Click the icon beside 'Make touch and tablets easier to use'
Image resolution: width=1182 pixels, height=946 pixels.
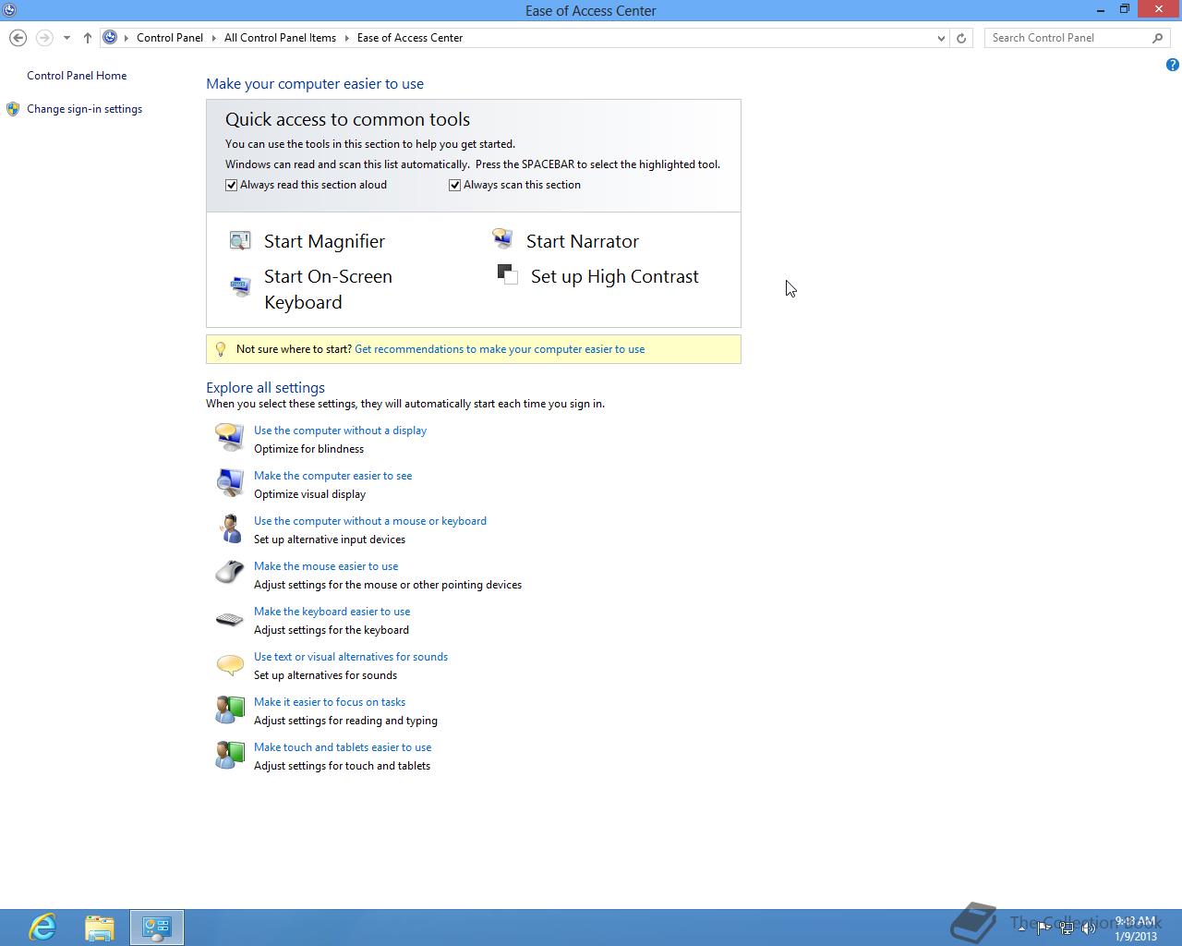[229, 755]
